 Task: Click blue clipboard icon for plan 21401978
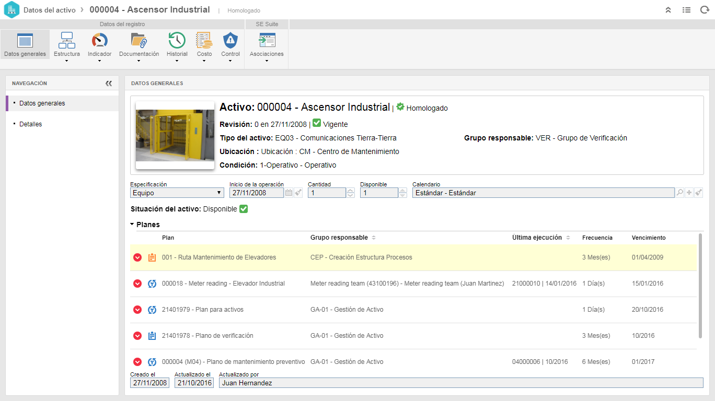(152, 336)
